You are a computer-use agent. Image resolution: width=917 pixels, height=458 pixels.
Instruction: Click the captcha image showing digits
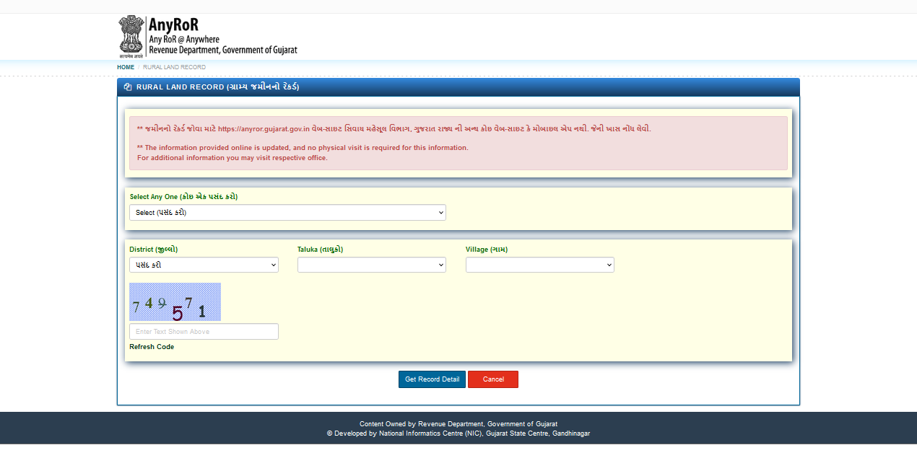click(x=175, y=301)
